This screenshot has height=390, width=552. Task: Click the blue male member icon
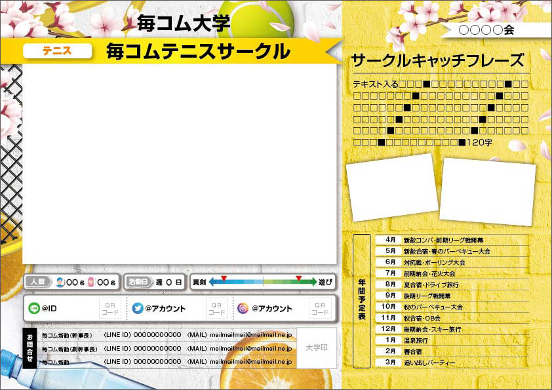point(60,282)
